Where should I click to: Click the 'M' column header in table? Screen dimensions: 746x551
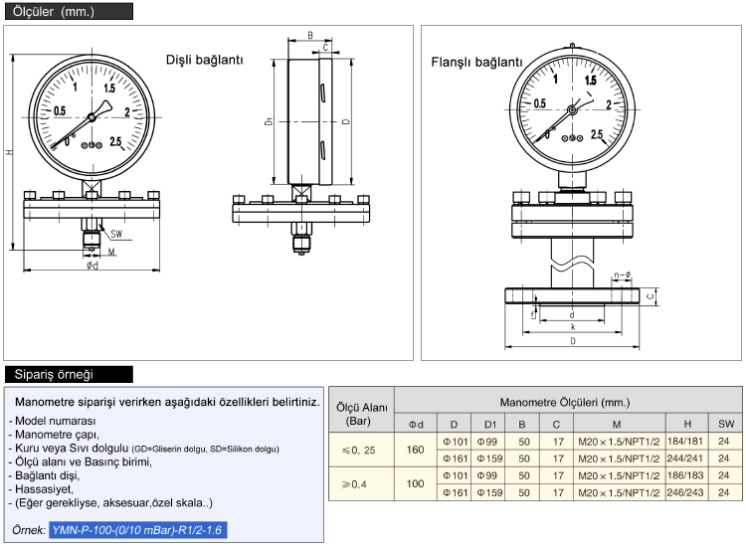coord(617,424)
